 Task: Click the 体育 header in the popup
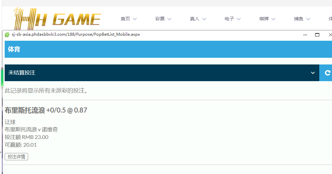(x=14, y=49)
